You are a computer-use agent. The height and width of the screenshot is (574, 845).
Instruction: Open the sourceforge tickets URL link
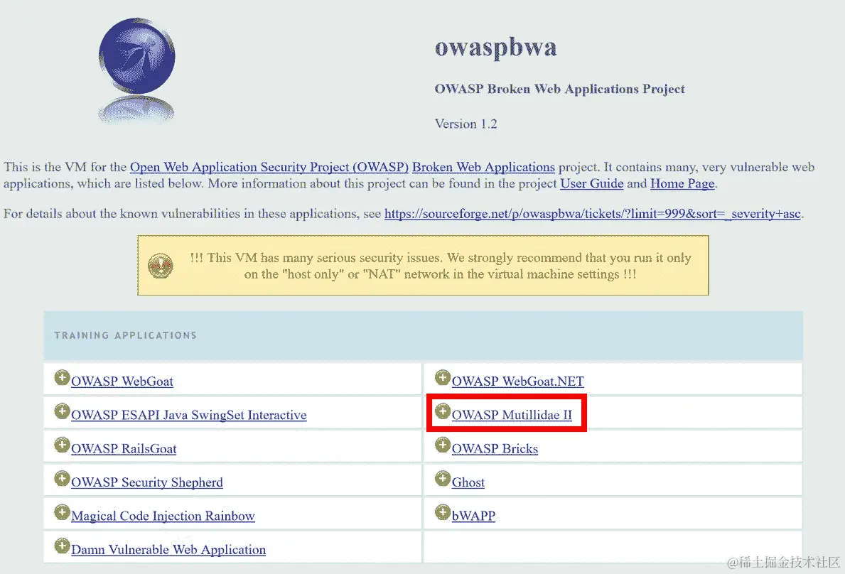point(592,214)
